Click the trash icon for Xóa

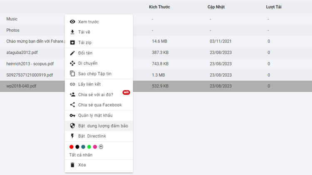72,165
